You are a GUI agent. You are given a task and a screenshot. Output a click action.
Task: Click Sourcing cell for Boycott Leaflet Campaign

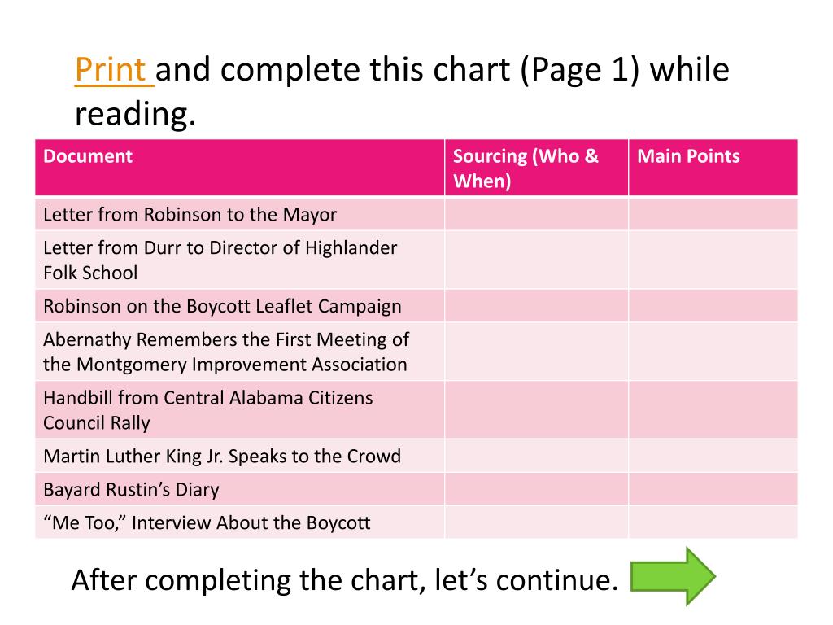click(x=537, y=306)
